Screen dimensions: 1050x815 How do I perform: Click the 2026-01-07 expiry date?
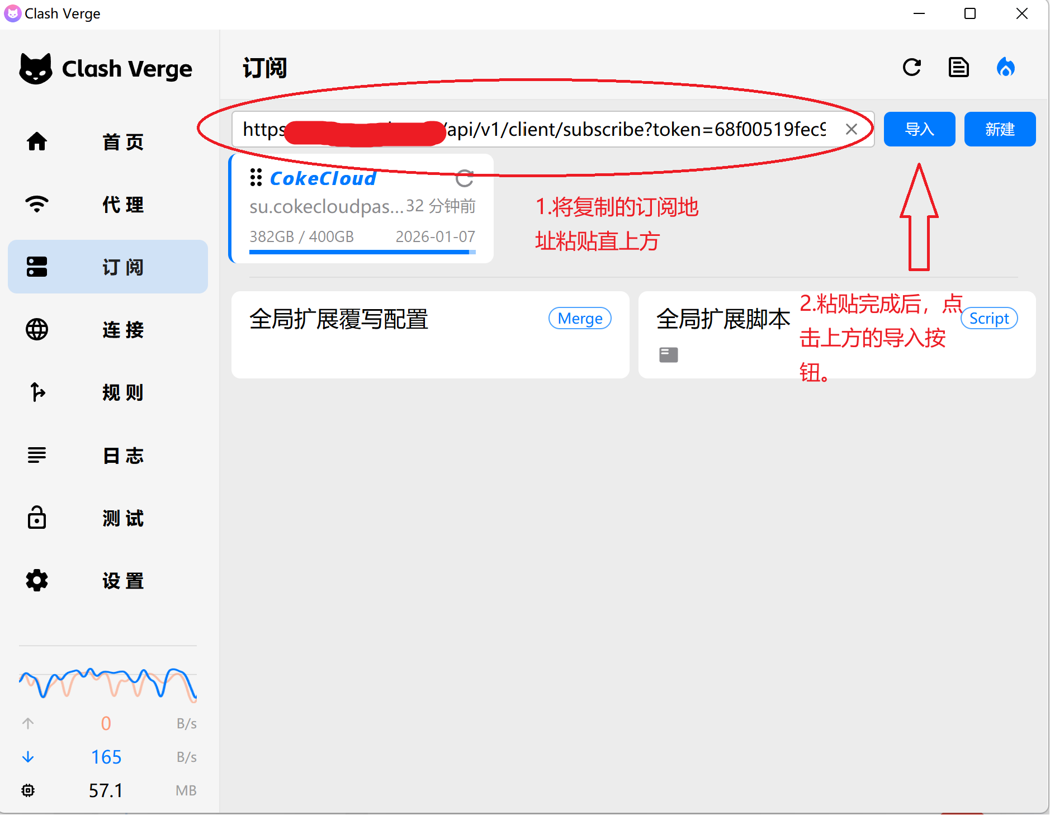click(436, 236)
